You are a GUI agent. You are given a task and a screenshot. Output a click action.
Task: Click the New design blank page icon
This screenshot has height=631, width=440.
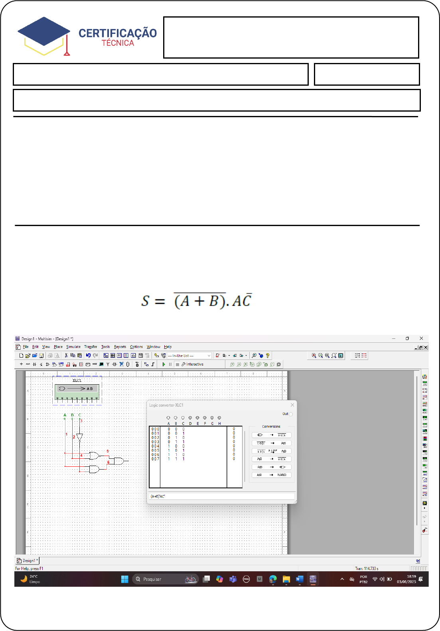tap(21, 356)
